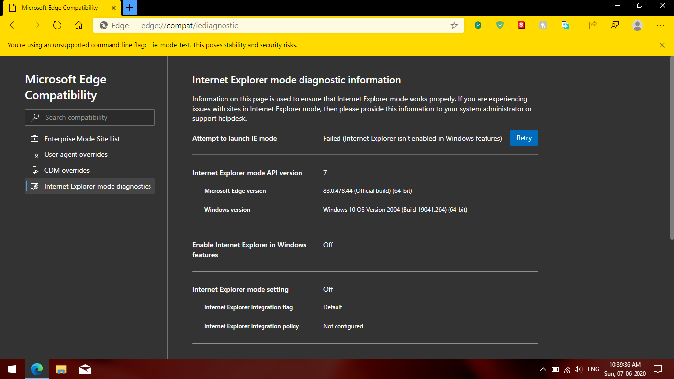
Task: Open the AdGuard green shield extension
Action: [500, 26]
